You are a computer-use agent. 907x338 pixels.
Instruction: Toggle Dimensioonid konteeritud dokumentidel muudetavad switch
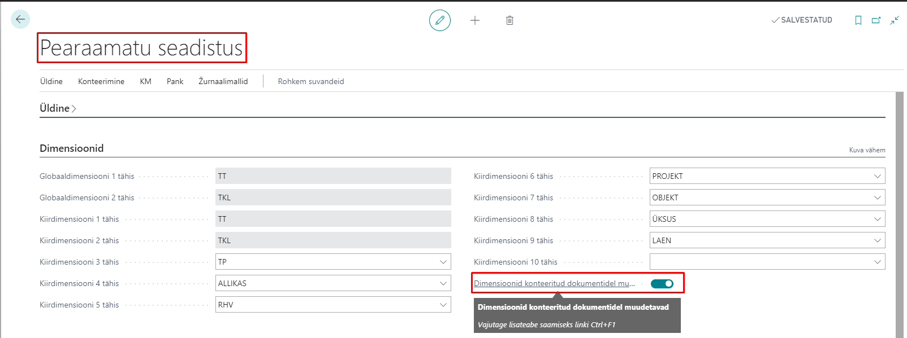662,284
